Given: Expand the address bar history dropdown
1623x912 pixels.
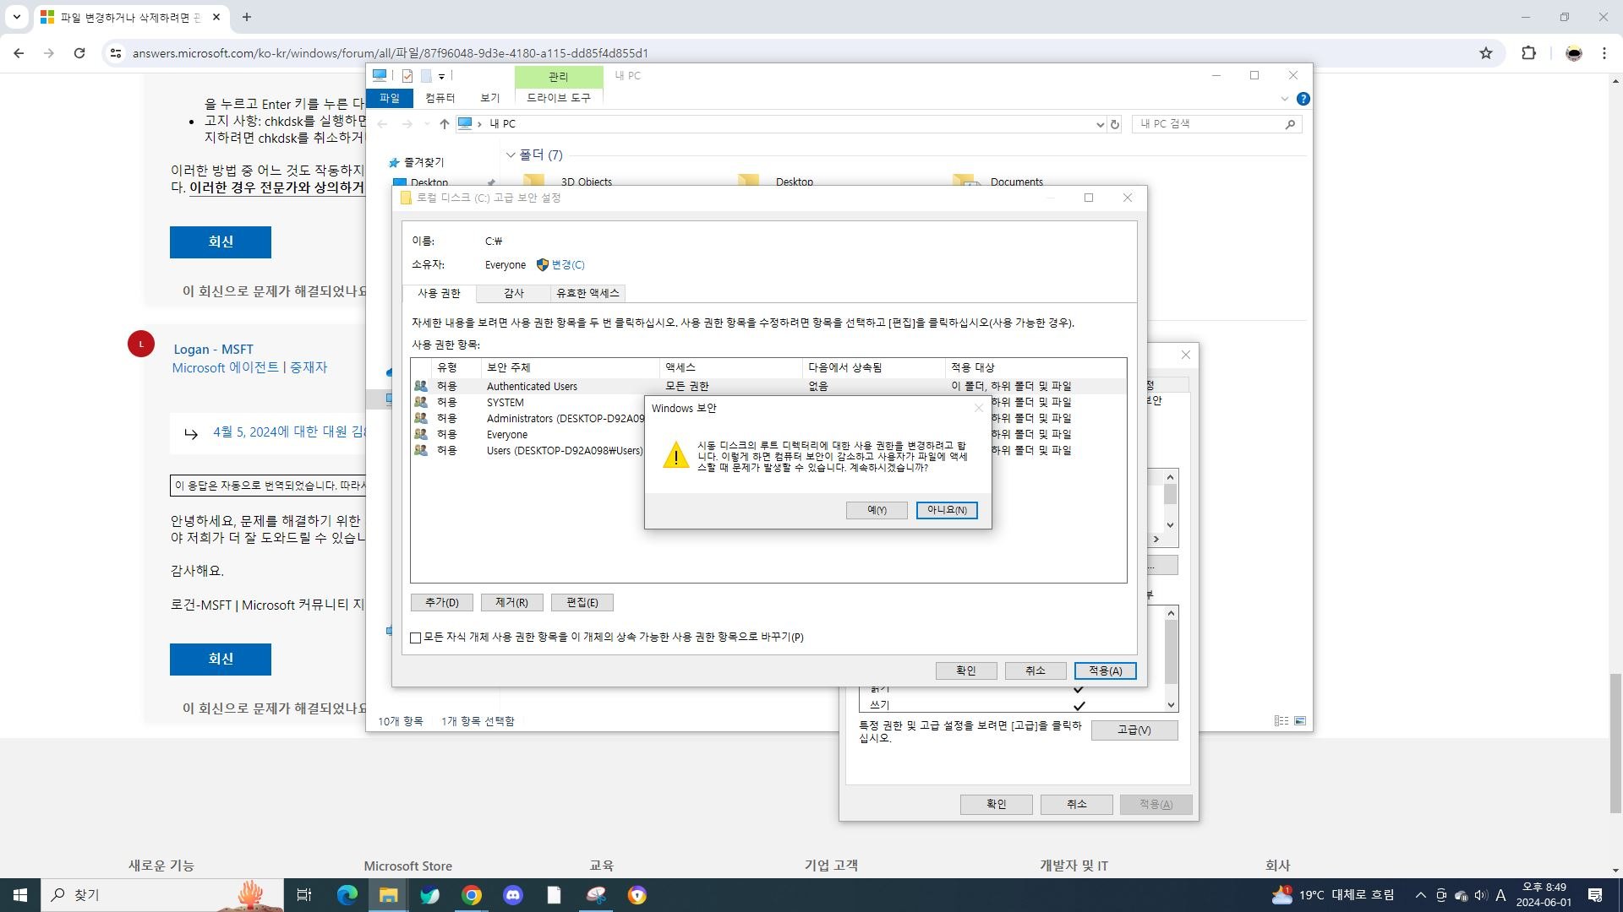Looking at the screenshot, I should (1100, 124).
